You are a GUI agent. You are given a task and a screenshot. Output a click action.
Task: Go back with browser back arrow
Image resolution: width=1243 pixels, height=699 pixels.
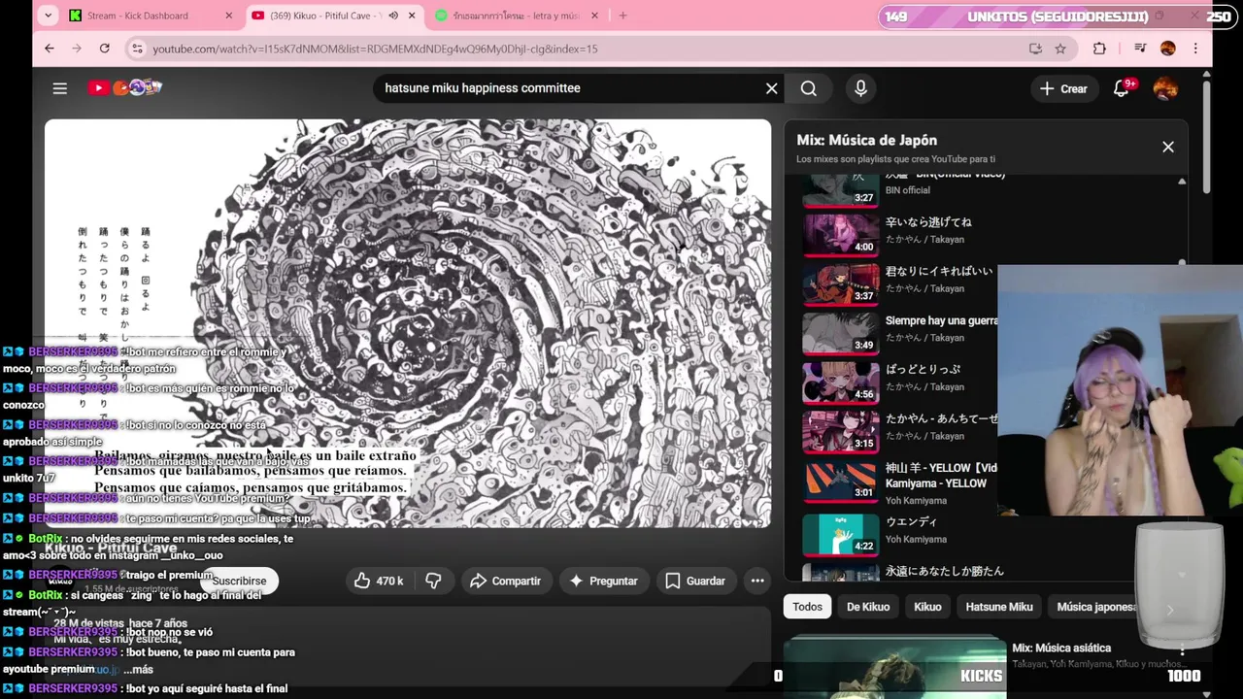50,49
